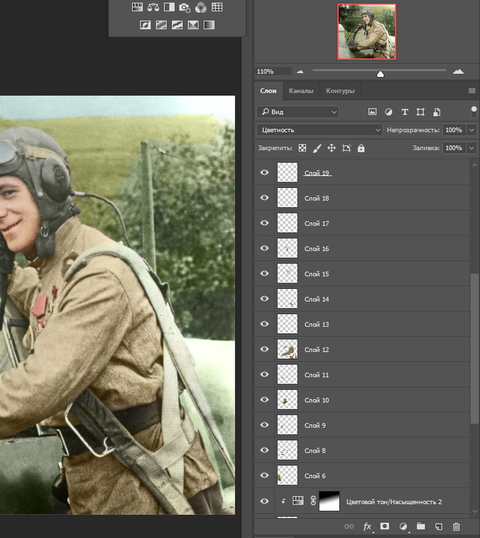This screenshot has width=480, height=538.
Task: Switch to the Каналы tab
Action: tap(301, 91)
